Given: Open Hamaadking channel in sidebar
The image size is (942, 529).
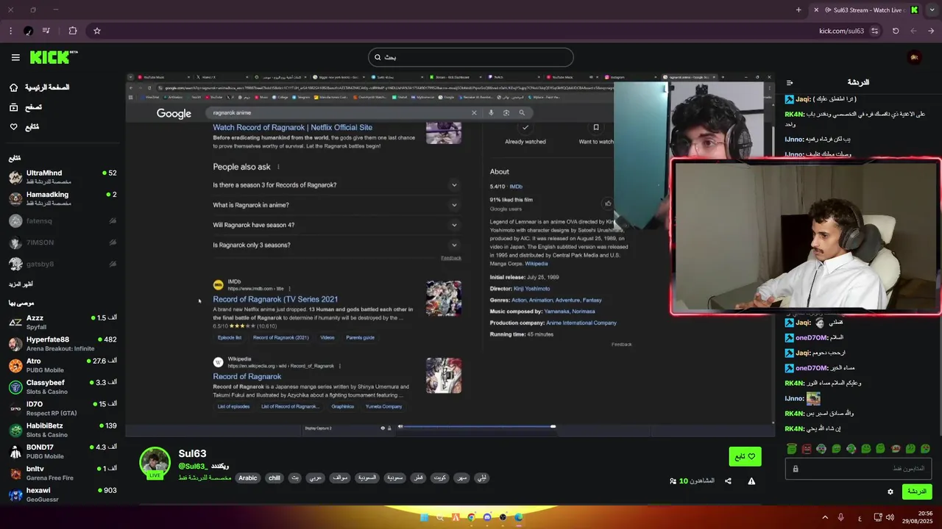Looking at the screenshot, I should [x=63, y=198].
